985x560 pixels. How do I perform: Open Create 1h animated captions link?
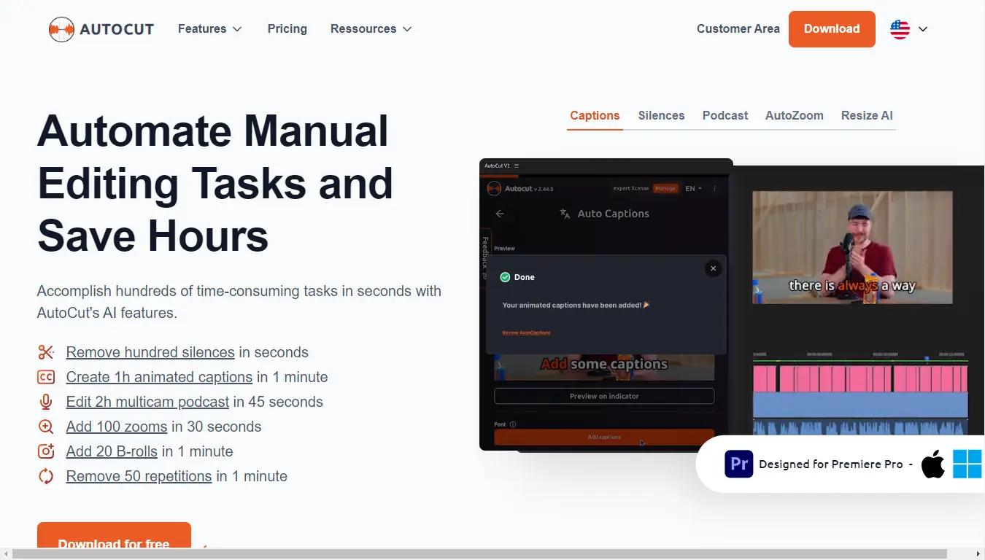tap(159, 377)
